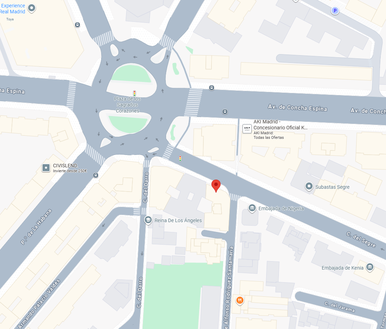The height and width of the screenshot is (329, 386).
Task: Click Plaza de los Sagrados Corazones label
Action: pos(127,105)
